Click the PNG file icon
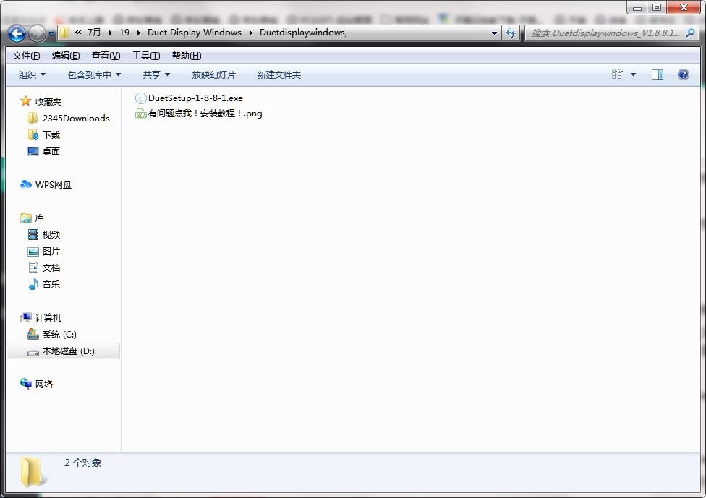The height and width of the screenshot is (498, 706). pyautogui.click(x=140, y=113)
